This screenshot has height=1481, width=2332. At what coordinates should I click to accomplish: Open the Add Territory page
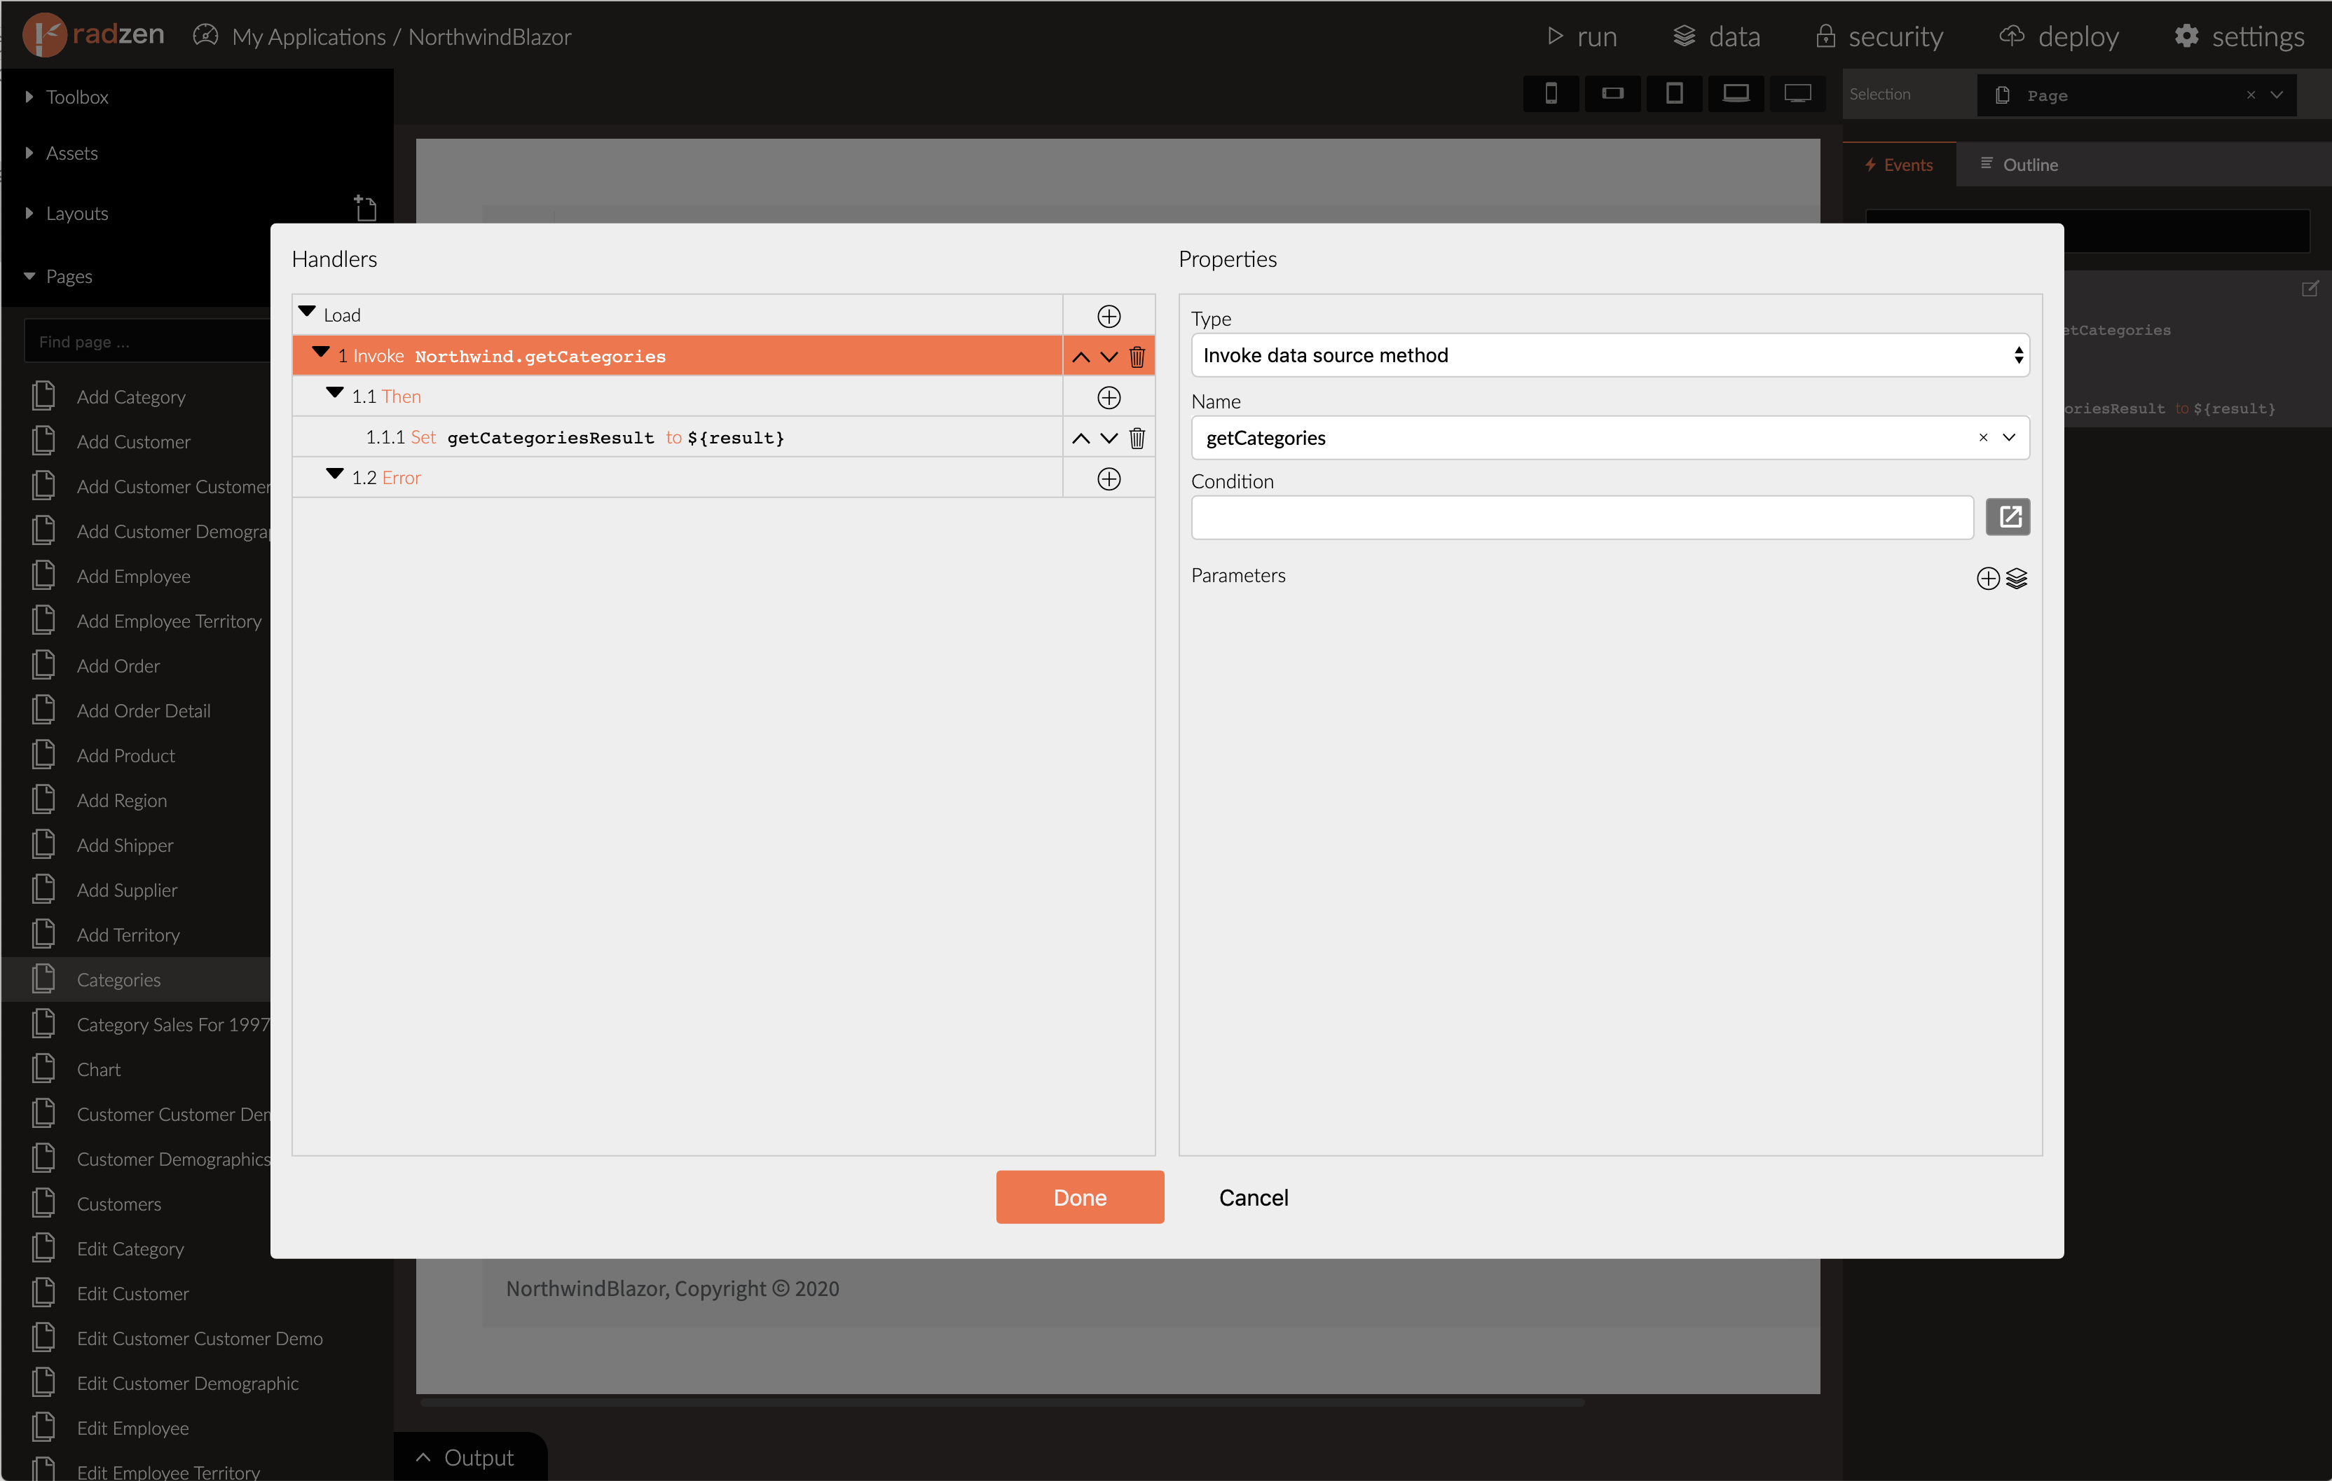pos(128,935)
